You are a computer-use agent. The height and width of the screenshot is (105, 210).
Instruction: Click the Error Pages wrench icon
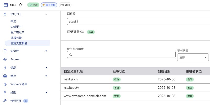point(5,101)
